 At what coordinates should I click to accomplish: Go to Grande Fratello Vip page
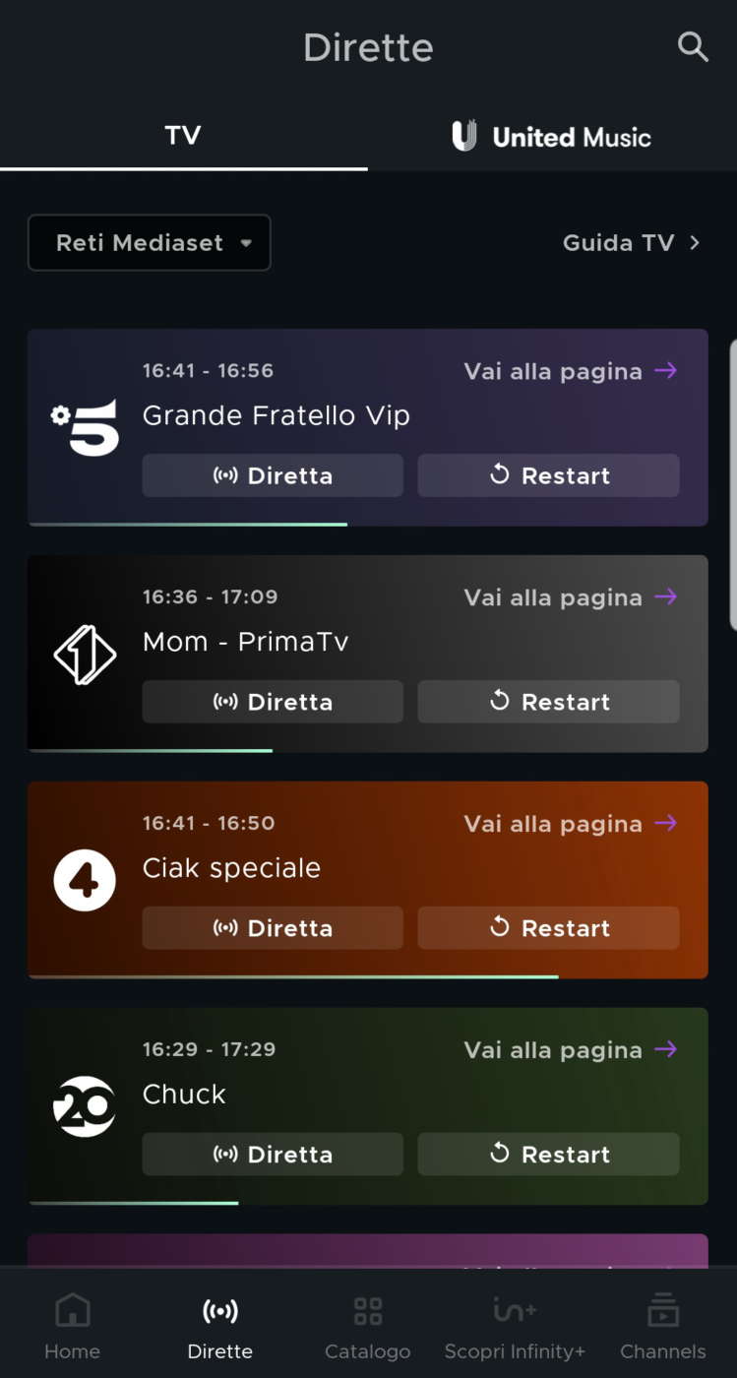(x=570, y=371)
